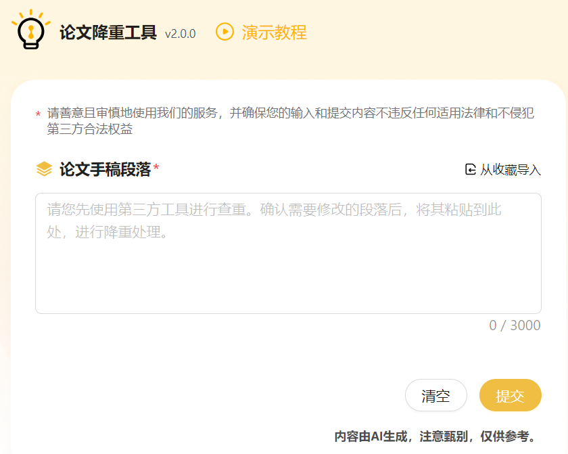The height and width of the screenshot is (454, 568).
Task: Click the play circle tutorial icon
Action: click(x=224, y=32)
